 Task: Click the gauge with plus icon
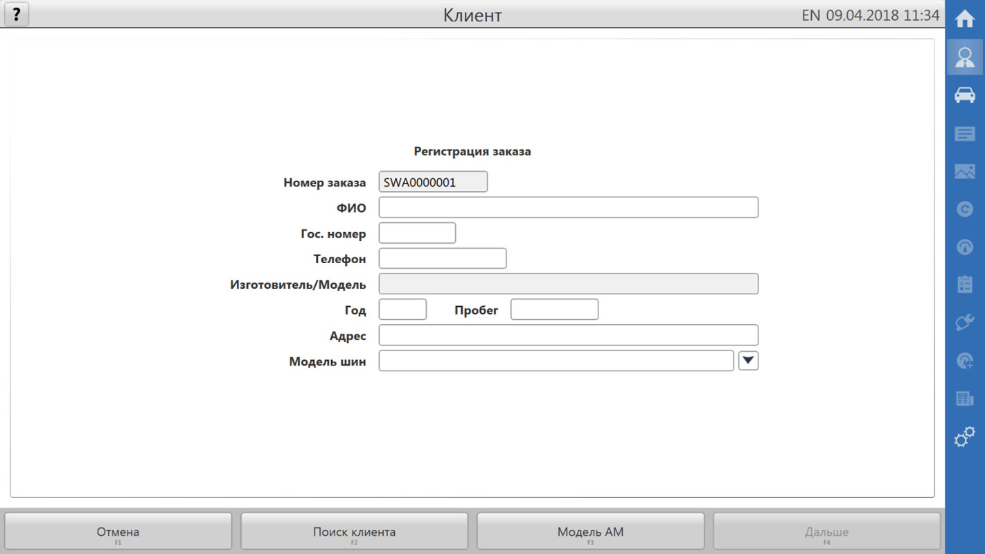(x=965, y=360)
